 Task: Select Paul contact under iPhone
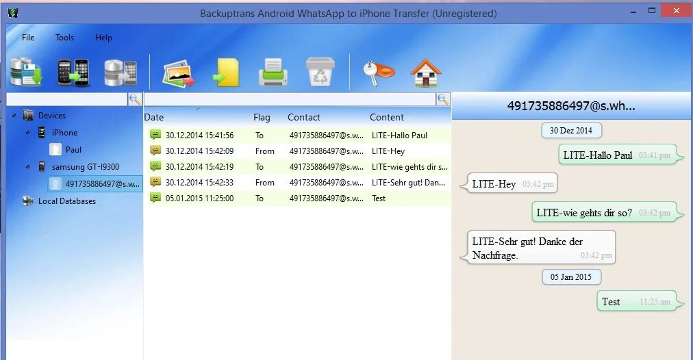tap(73, 150)
